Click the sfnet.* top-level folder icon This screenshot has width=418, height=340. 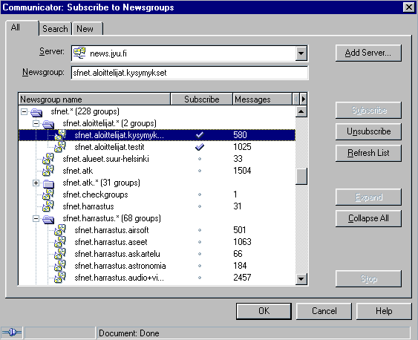36,112
